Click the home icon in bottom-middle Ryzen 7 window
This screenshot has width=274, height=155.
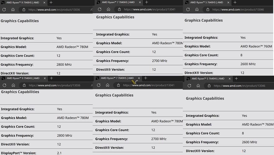pos(108,85)
